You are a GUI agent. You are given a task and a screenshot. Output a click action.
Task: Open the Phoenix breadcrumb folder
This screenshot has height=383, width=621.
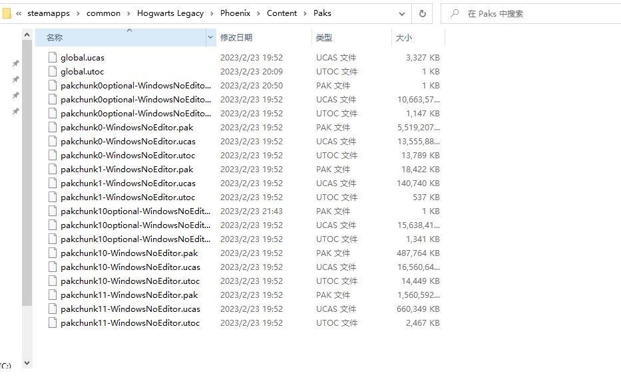coord(235,13)
